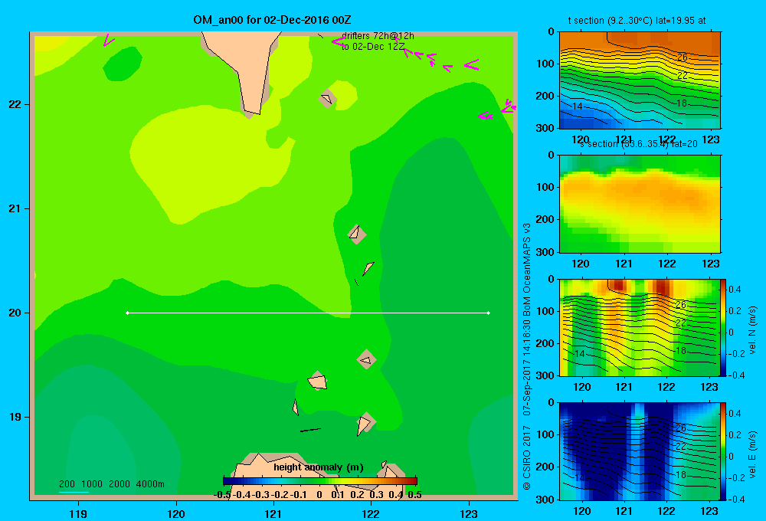The height and width of the screenshot is (521, 766).
Task: Click longitude label 122 on main map
Action: 371,513
